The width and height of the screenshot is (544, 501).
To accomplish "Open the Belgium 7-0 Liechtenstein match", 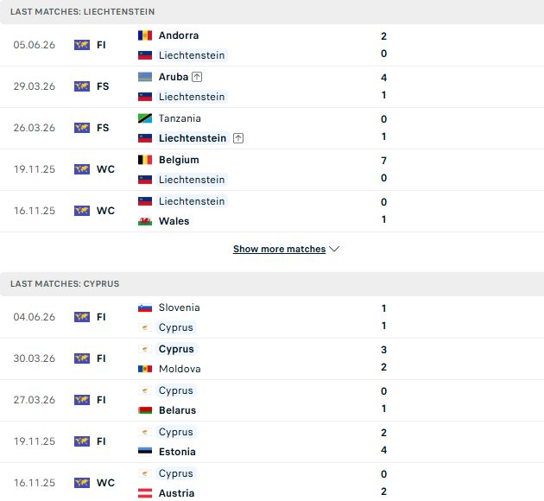I will pos(272,169).
